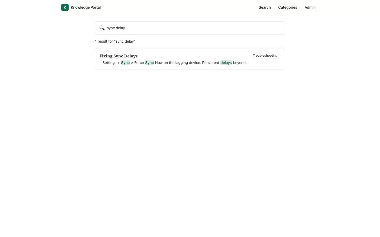Click the magnifying glass search icon
Viewport: 380px width, 237px height.
pos(102,28)
